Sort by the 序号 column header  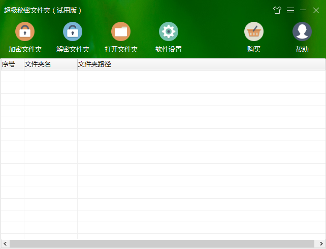click(x=13, y=64)
